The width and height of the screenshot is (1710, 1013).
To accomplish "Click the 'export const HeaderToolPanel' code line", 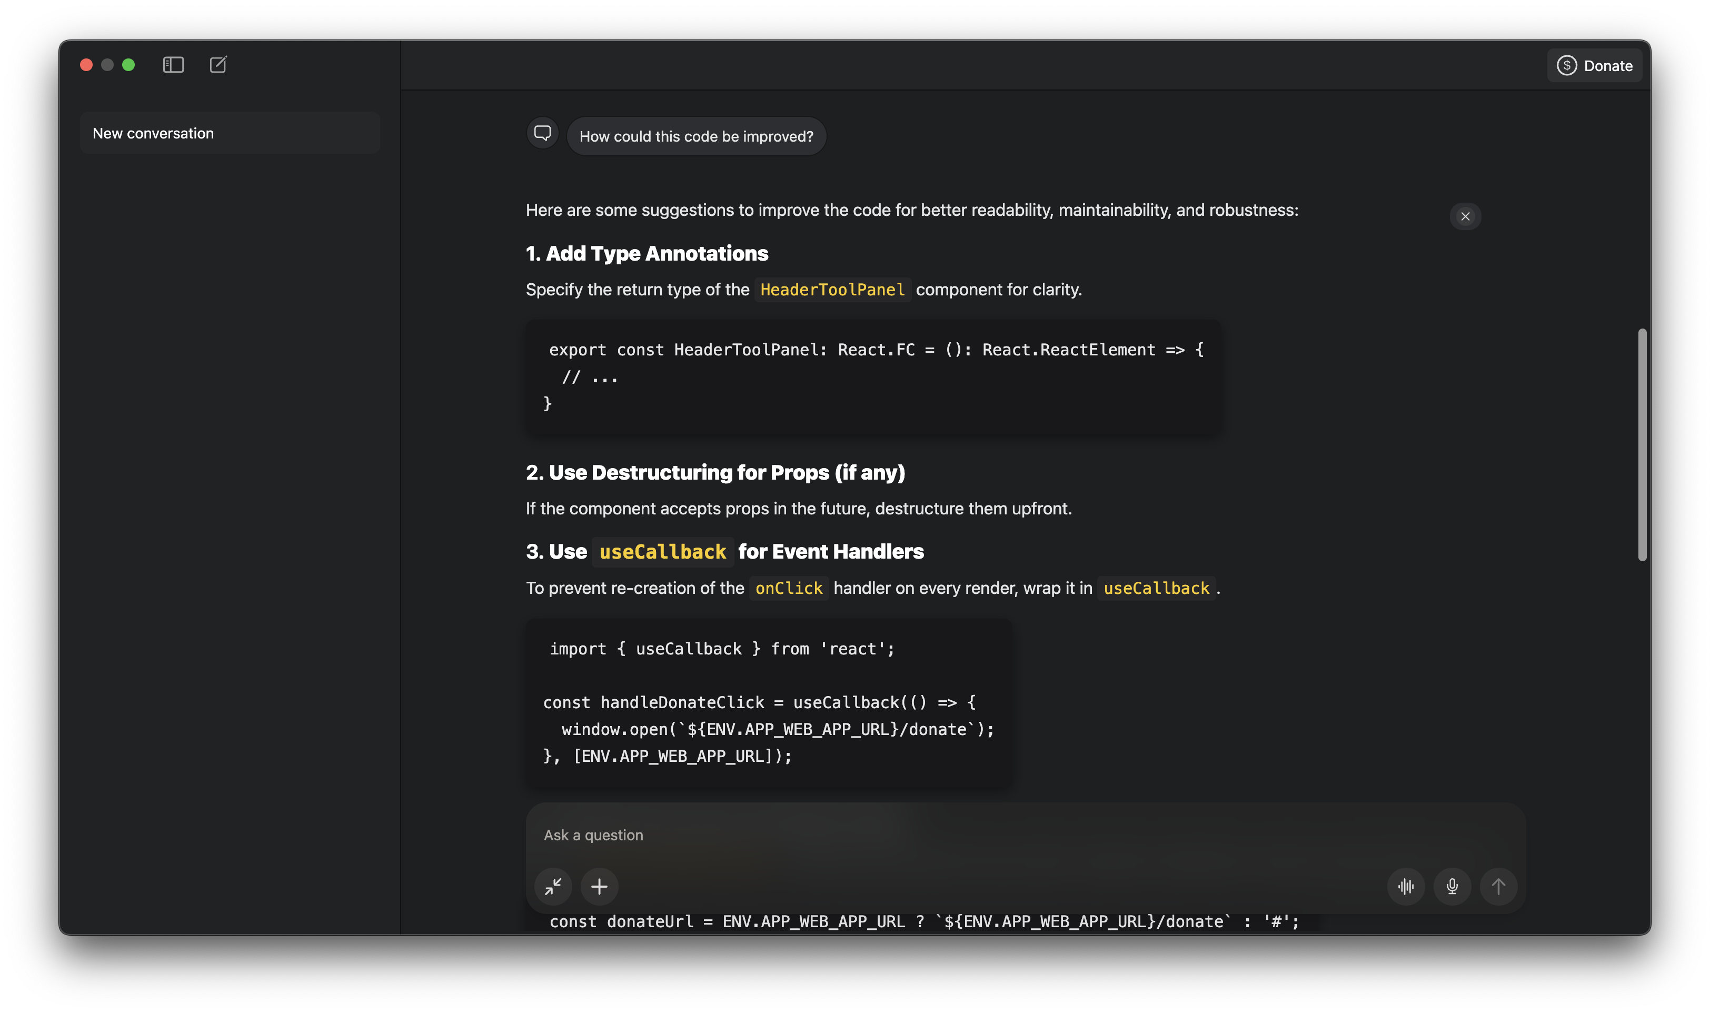I will (876, 350).
